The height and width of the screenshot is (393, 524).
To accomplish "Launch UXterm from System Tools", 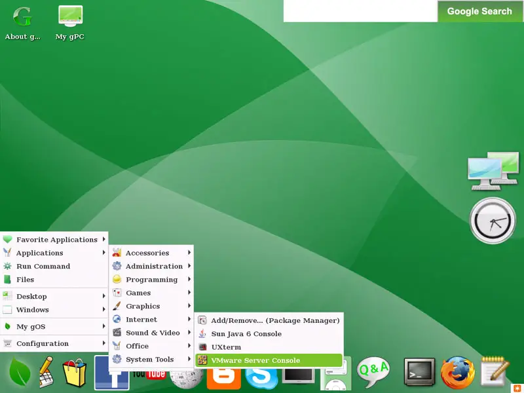I will pyautogui.click(x=269, y=347).
